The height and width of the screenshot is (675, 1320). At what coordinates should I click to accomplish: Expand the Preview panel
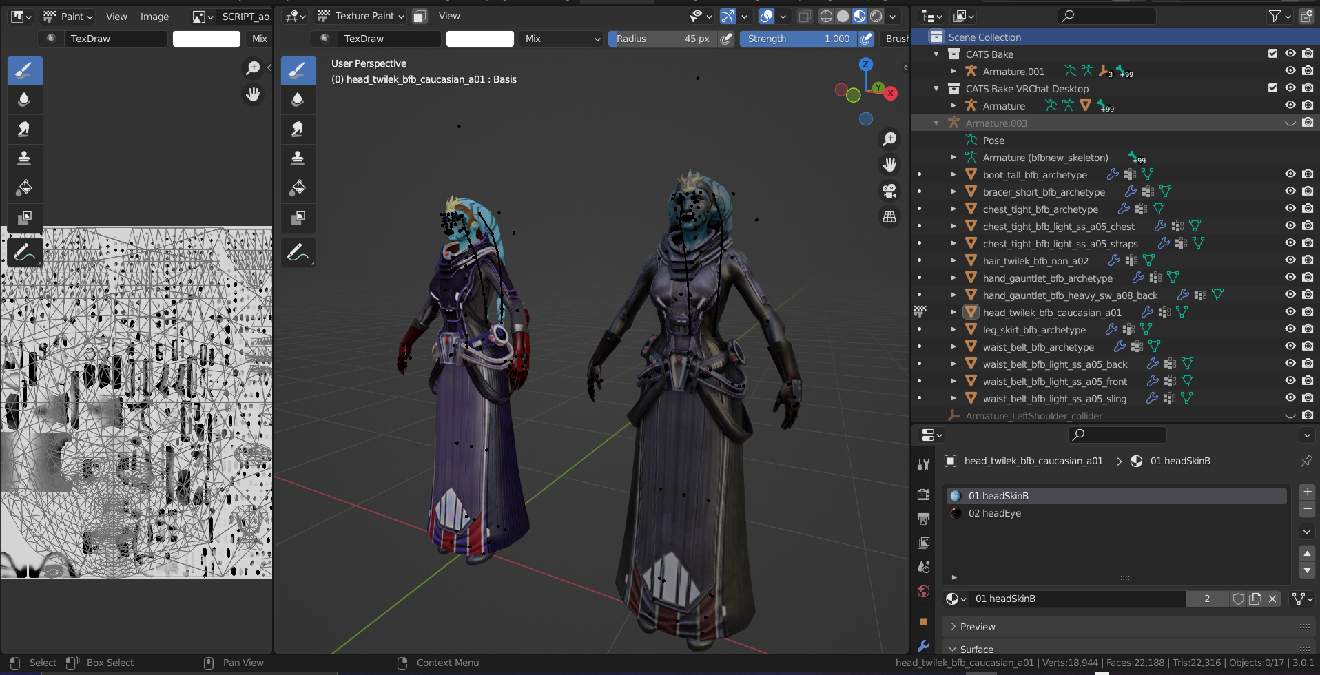pyautogui.click(x=977, y=627)
